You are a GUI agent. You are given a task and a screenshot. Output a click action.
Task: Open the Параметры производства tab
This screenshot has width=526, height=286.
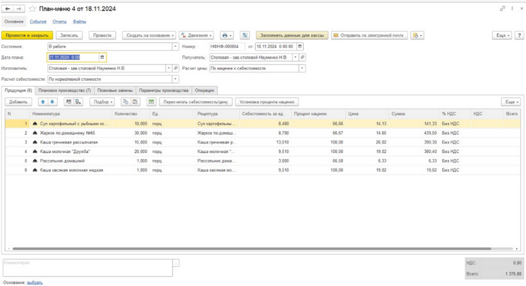164,89
